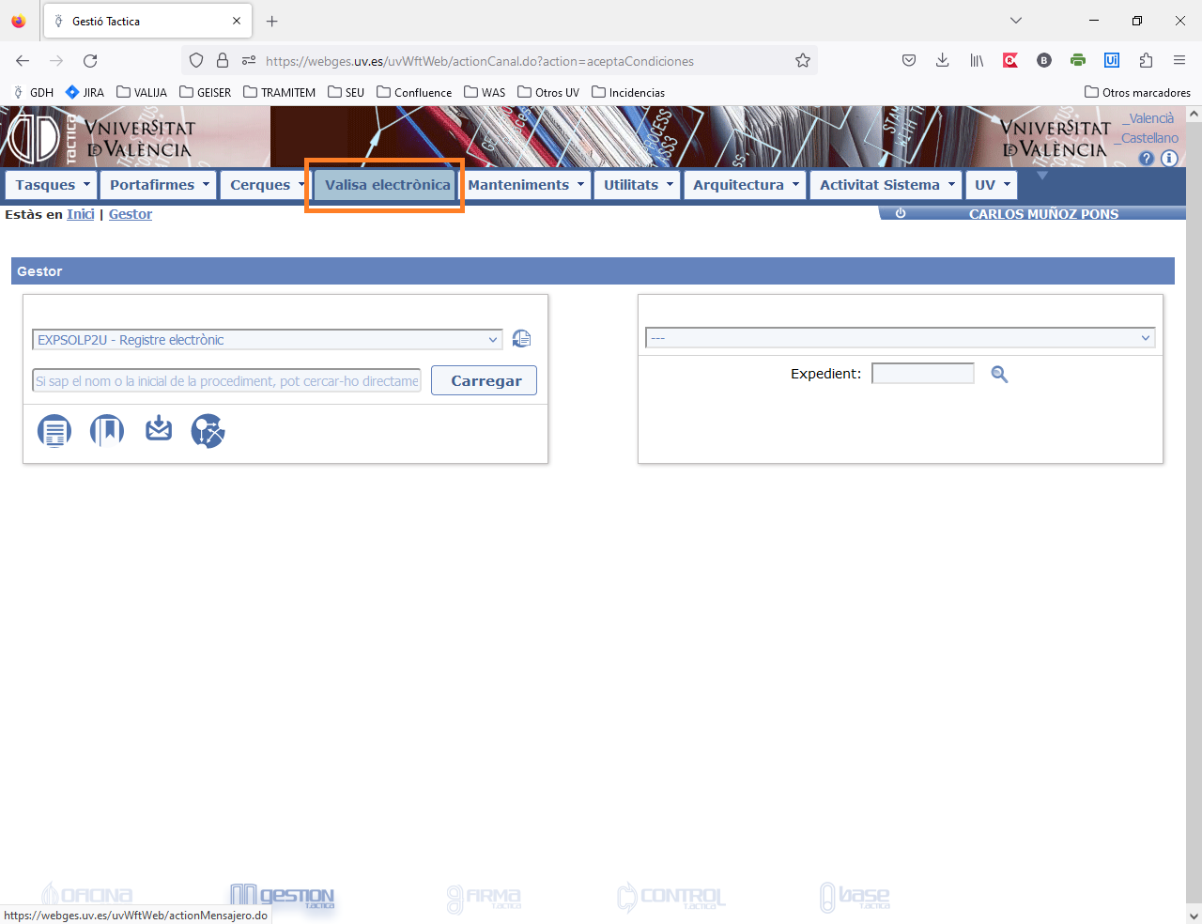Open the Tasques menu
Viewport: 1202px width, 924px height.
(x=53, y=185)
